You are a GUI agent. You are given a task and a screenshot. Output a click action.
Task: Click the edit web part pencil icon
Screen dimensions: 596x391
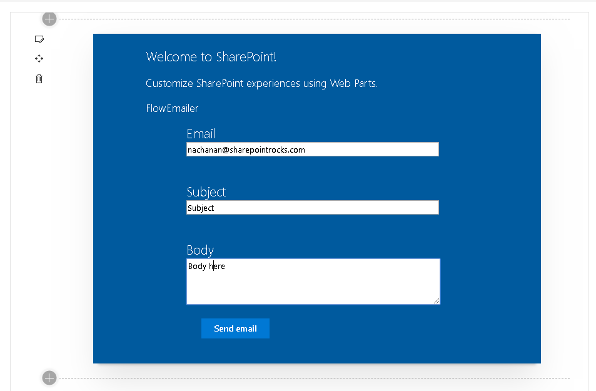39,39
